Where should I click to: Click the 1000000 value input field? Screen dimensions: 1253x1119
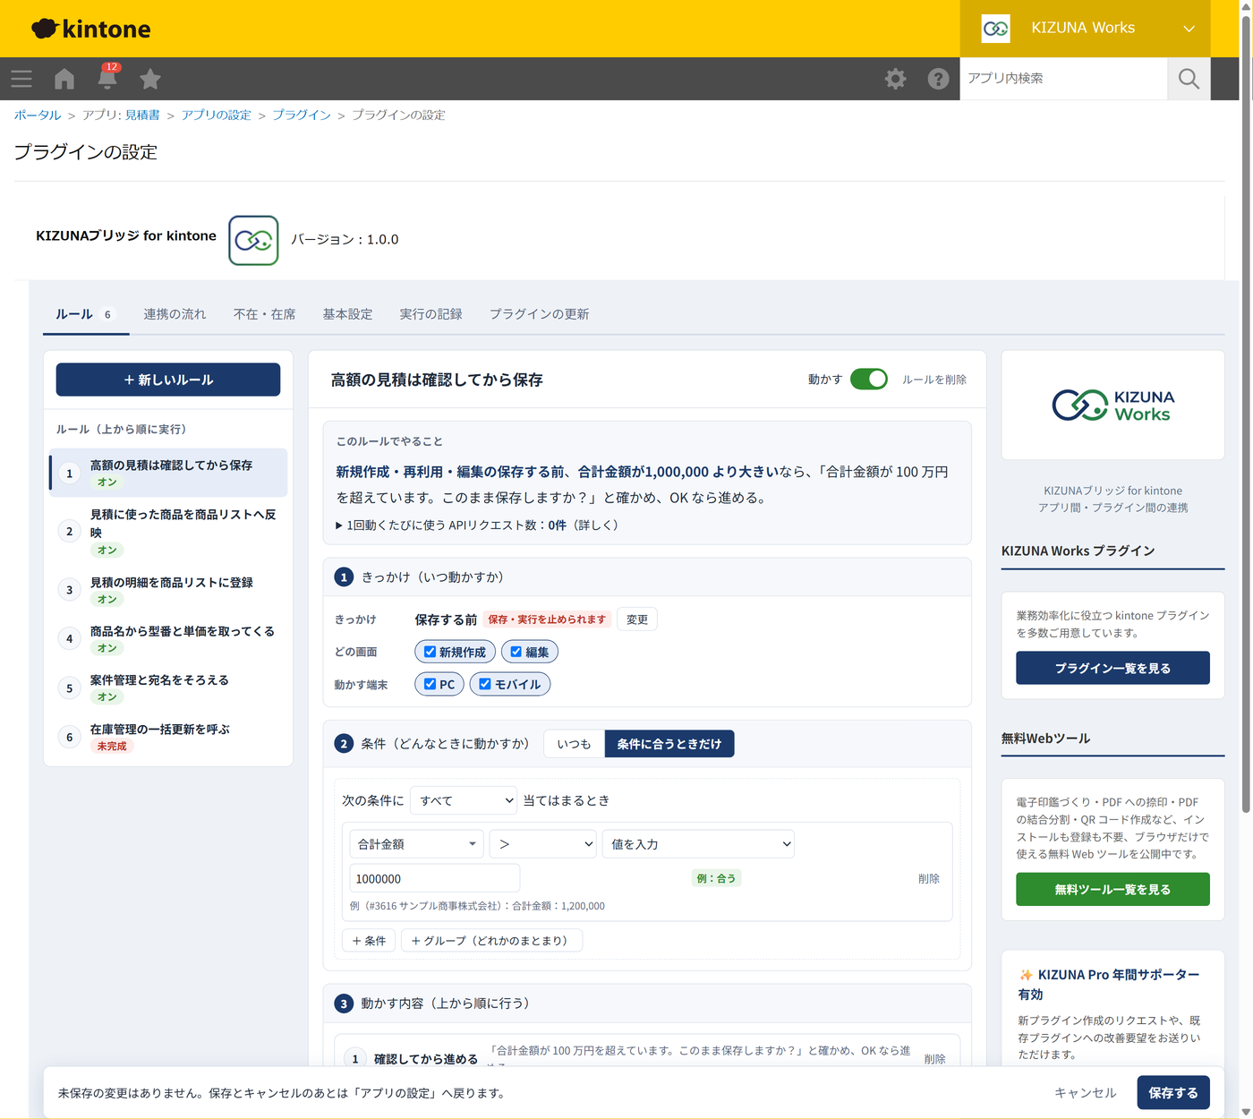434,879
